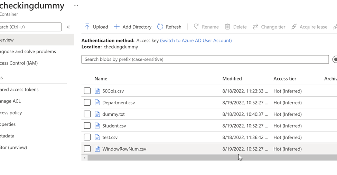Open the WindowRowNum.csv blob name
Image resolution: width=337 pixels, height=175 pixels.
124,149
